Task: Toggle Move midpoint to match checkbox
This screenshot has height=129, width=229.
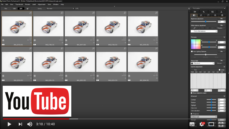Action: point(192,93)
